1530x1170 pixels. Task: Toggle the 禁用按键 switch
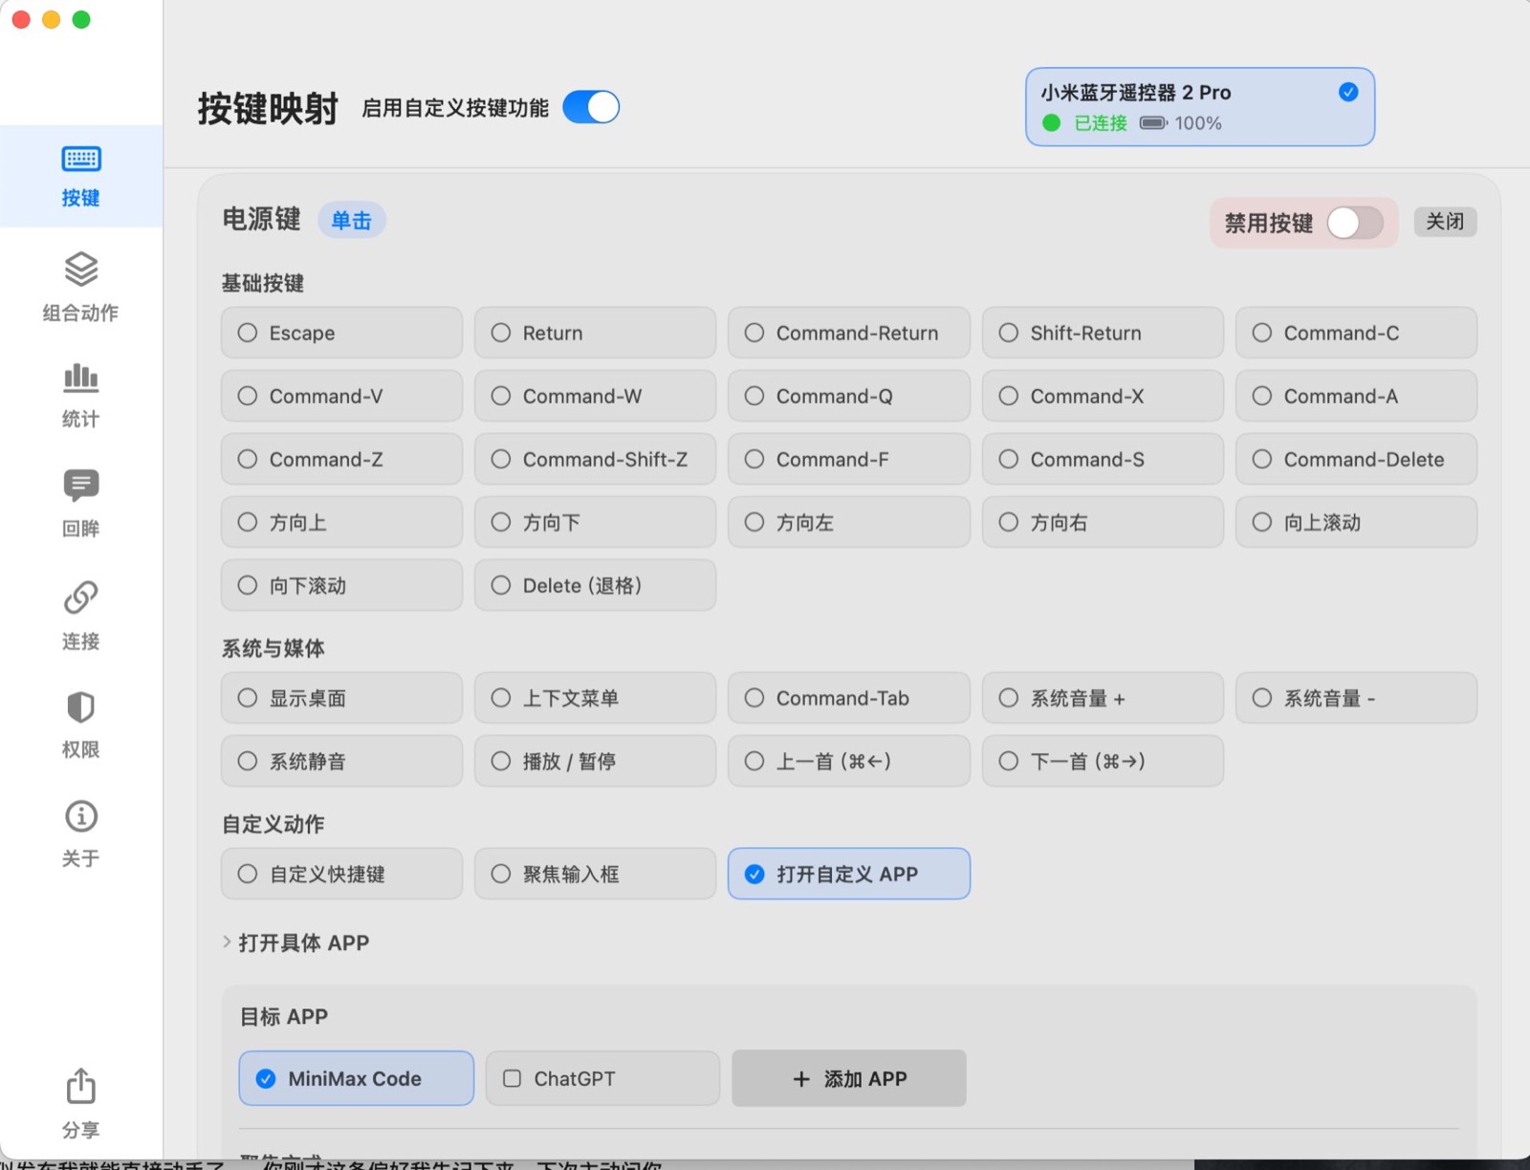(1355, 223)
